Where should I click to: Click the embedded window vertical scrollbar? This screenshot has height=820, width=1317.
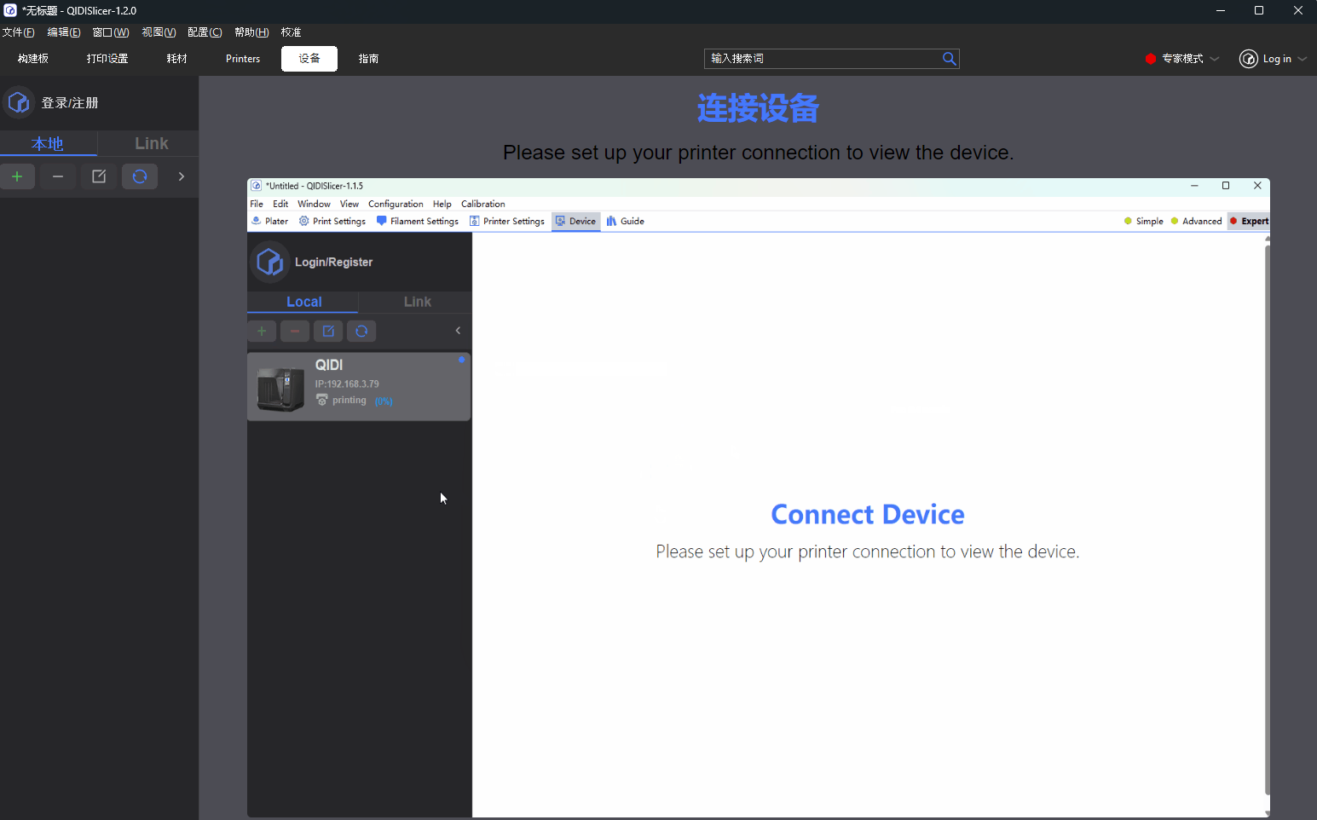(x=1267, y=520)
